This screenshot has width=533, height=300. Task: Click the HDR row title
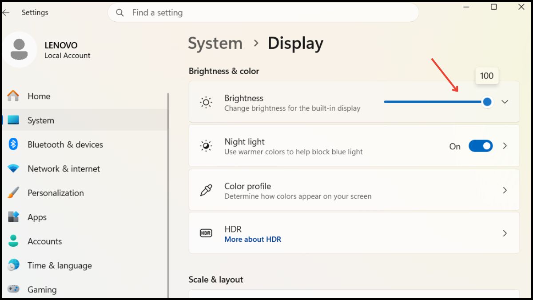(x=233, y=229)
